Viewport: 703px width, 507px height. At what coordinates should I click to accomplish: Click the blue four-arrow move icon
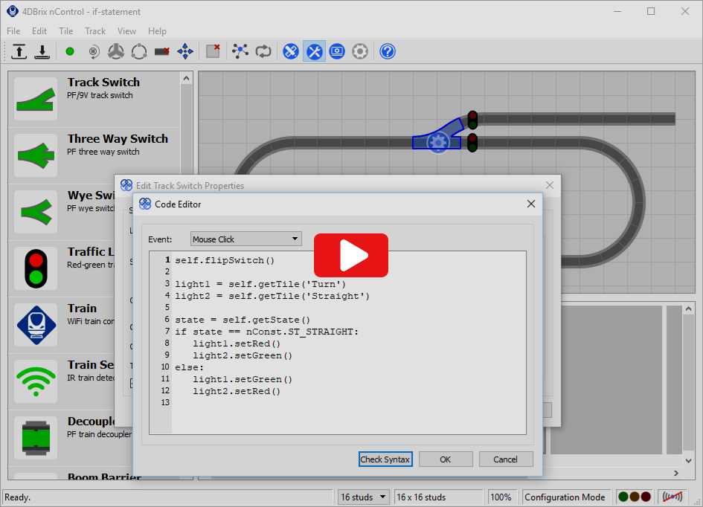(185, 51)
